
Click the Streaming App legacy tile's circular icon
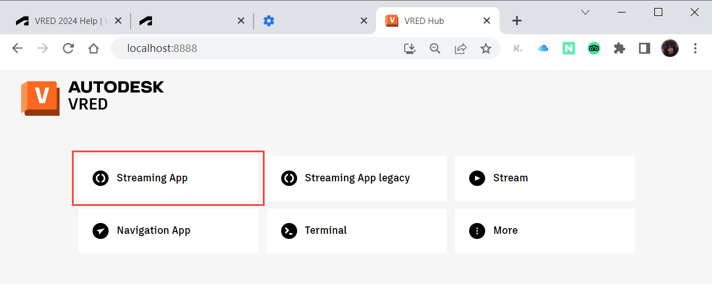tap(289, 178)
